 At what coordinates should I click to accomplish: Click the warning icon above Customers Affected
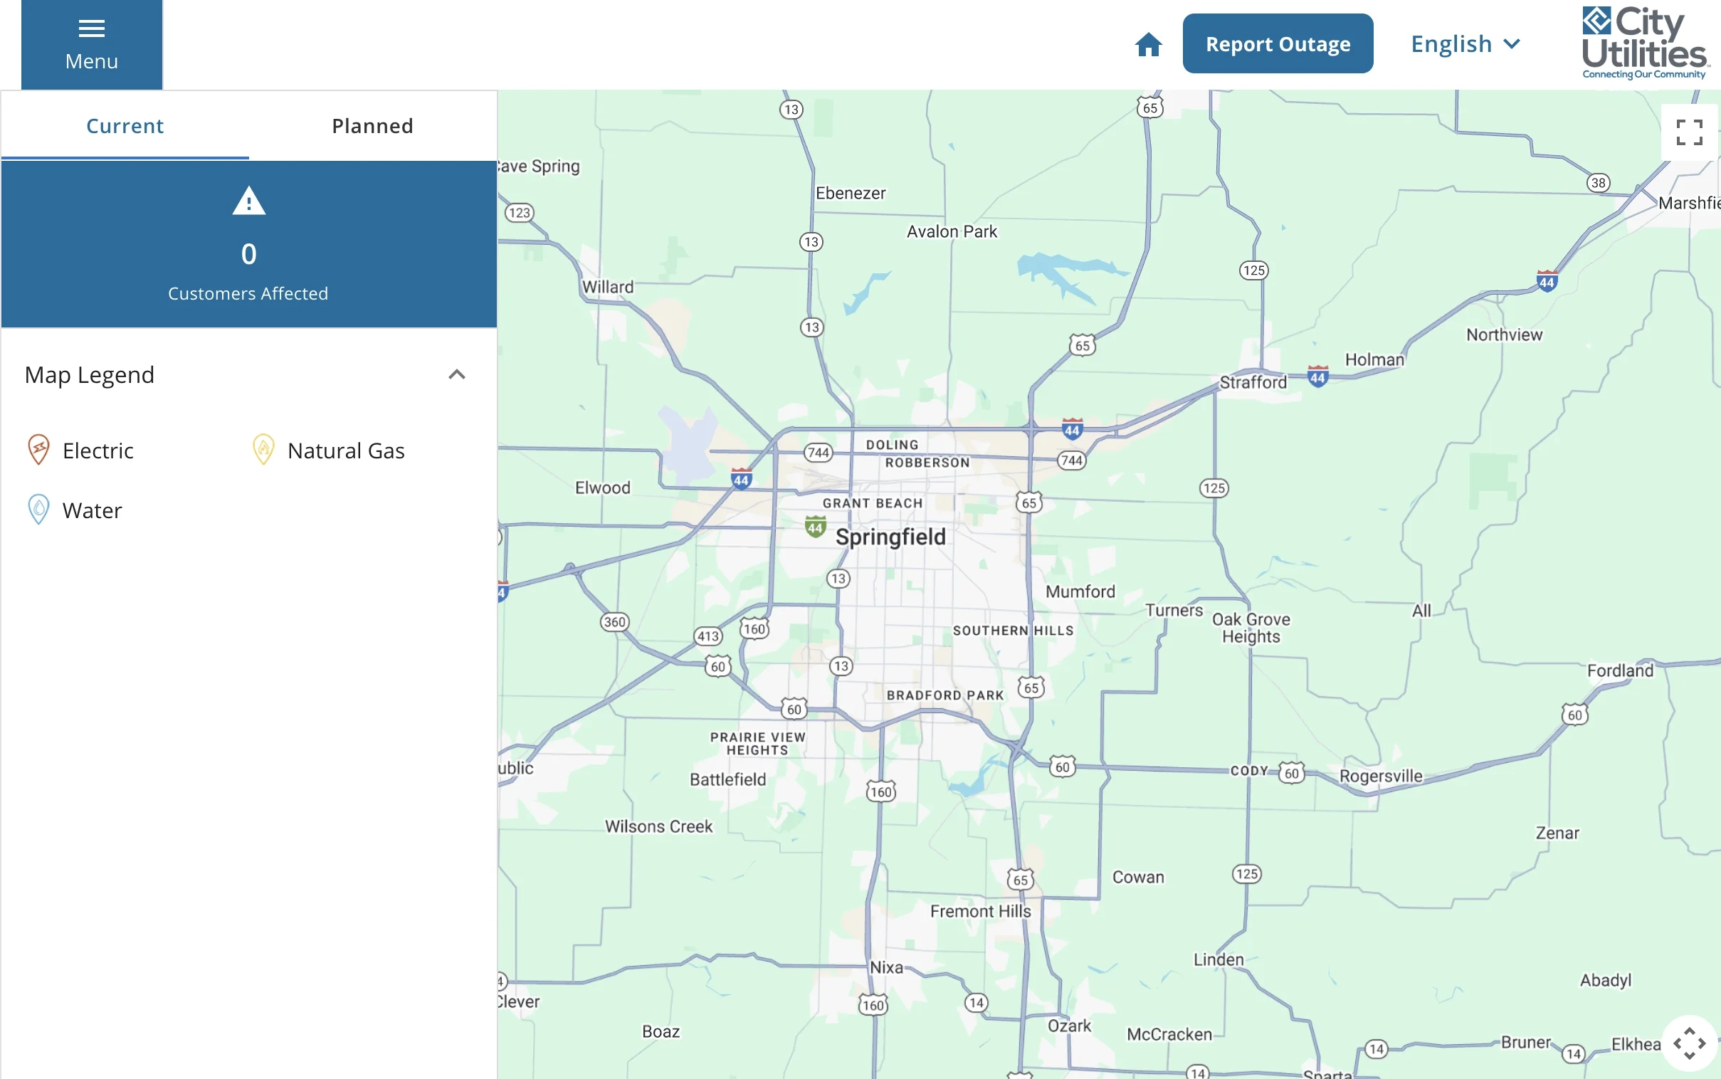click(x=248, y=203)
